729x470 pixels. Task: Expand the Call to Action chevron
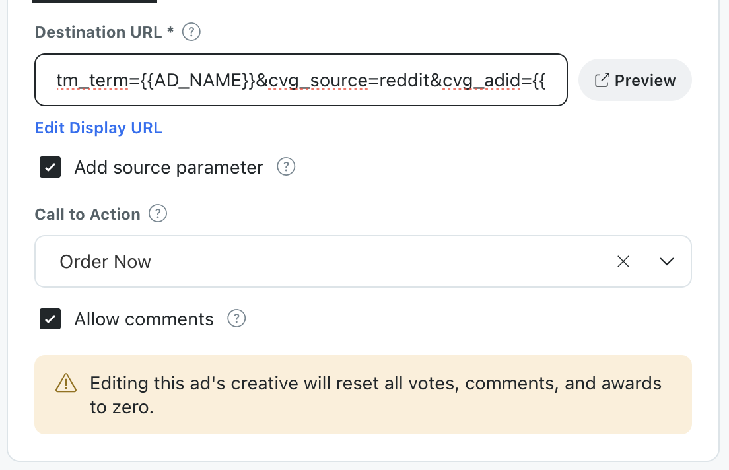coord(667,261)
